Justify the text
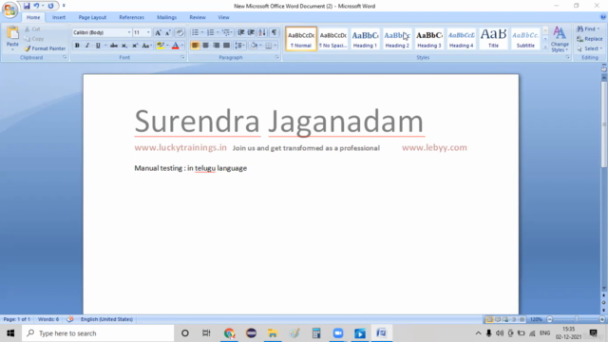This screenshot has width=608, height=342. 226,46
